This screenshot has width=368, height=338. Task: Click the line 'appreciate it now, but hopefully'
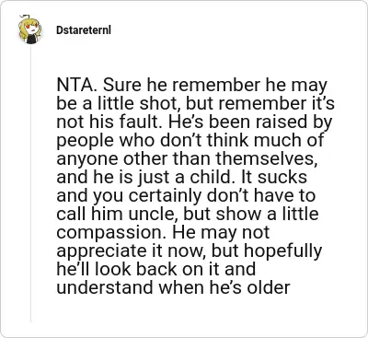pos(190,251)
